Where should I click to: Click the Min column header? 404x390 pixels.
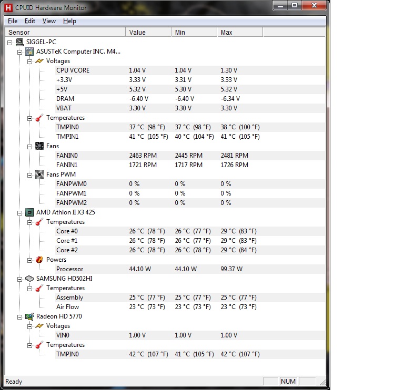tap(194, 33)
